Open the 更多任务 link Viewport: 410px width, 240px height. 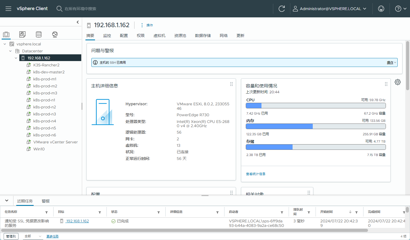(52, 236)
